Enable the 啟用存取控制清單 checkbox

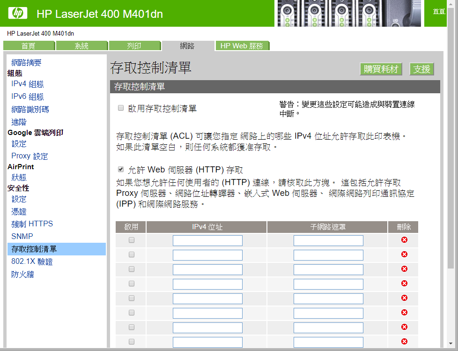(121, 108)
